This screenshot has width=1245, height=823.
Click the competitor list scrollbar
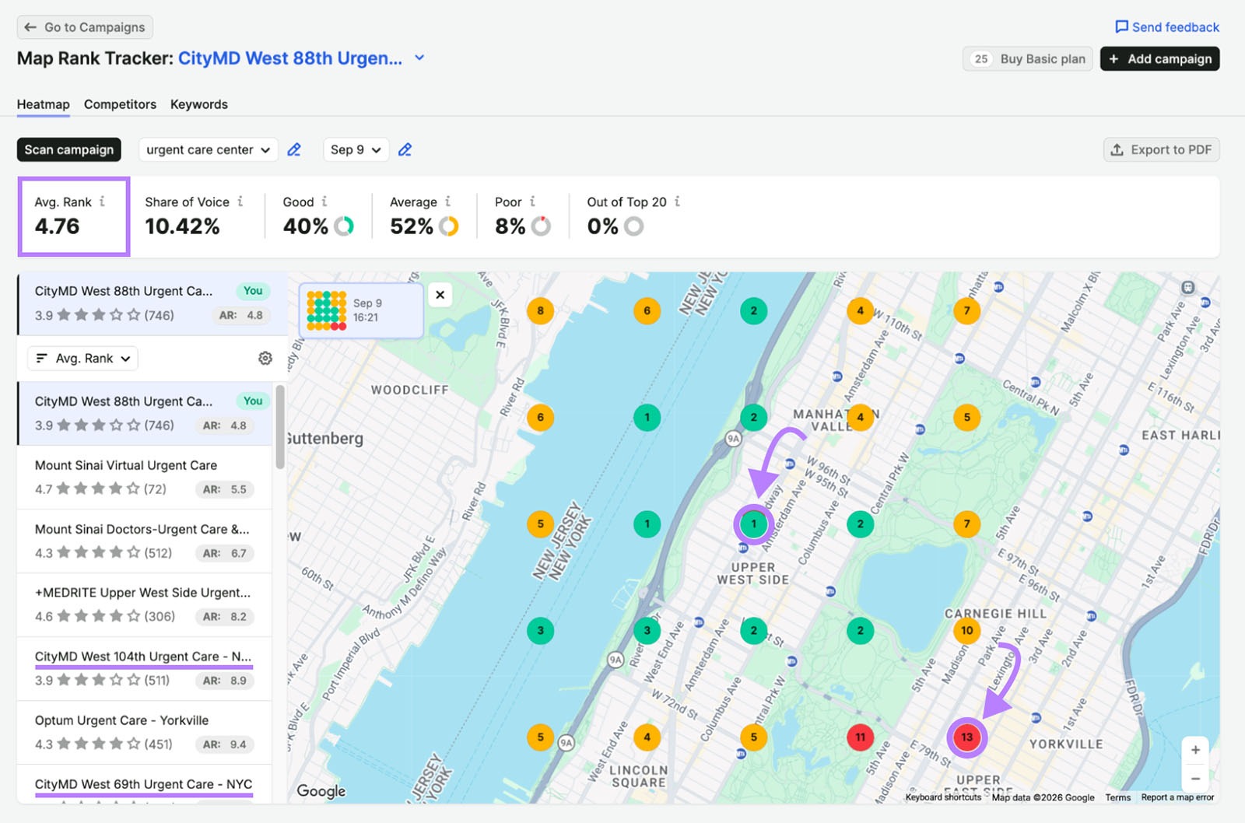(x=280, y=428)
